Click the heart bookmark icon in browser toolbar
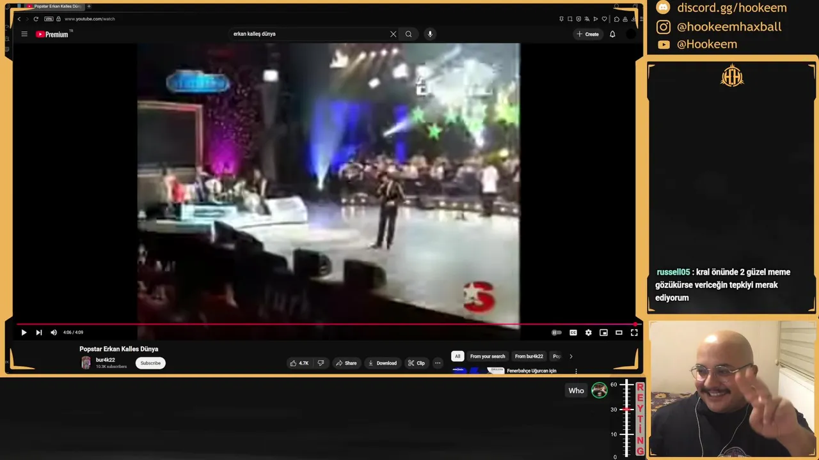The width and height of the screenshot is (819, 460). click(604, 19)
